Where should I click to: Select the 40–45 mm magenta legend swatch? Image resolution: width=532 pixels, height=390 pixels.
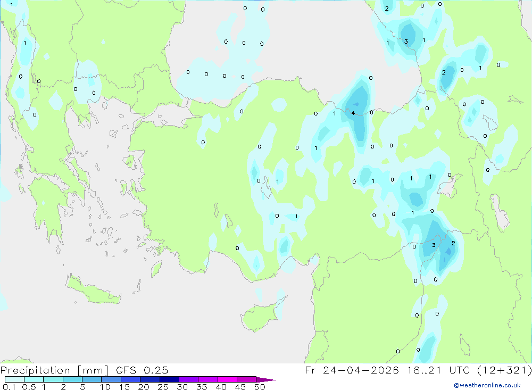click(227, 379)
